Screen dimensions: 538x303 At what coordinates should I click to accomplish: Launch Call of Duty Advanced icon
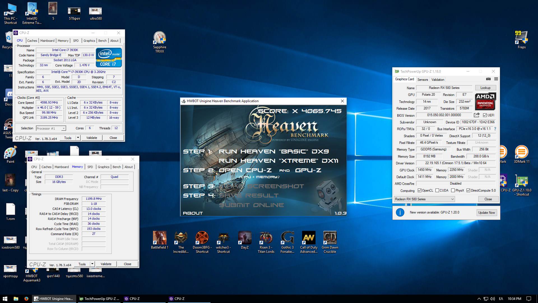tap(309, 242)
